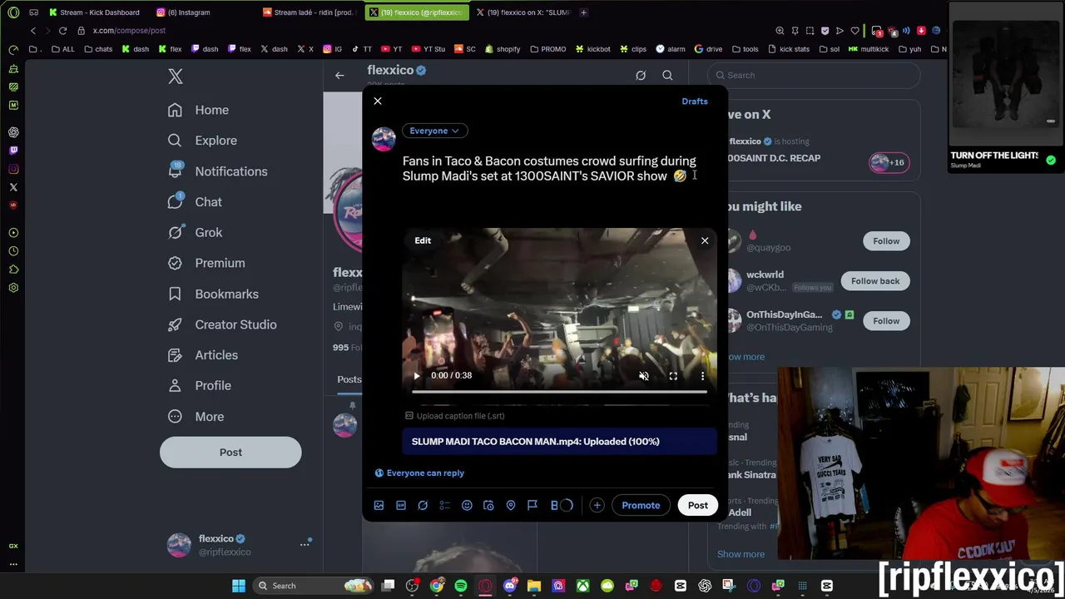Show more trending topics
Screen dimensions: 1065x599
(741, 554)
